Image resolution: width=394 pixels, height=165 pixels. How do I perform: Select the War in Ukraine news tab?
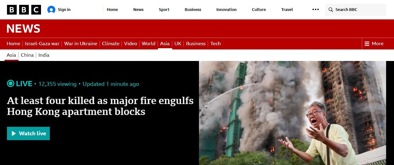(81, 44)
